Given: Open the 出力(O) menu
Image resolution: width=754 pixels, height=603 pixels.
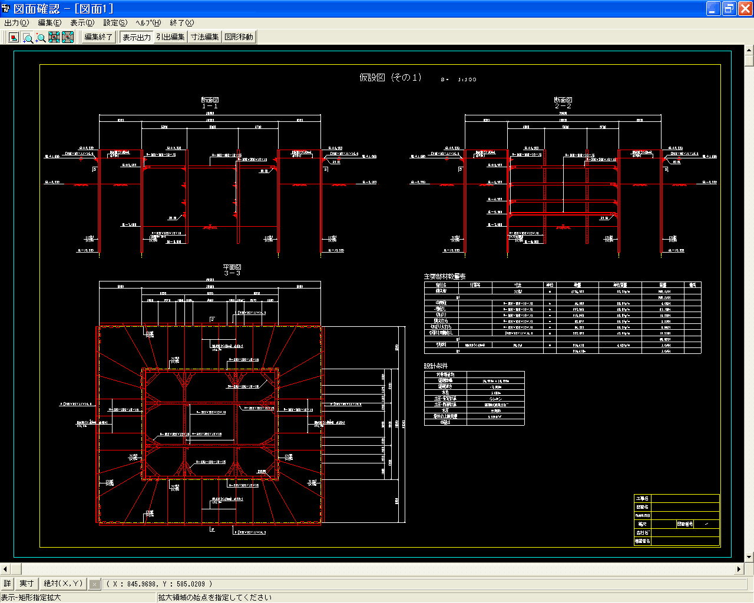Looking at the screenshot, I should (16, 23).
